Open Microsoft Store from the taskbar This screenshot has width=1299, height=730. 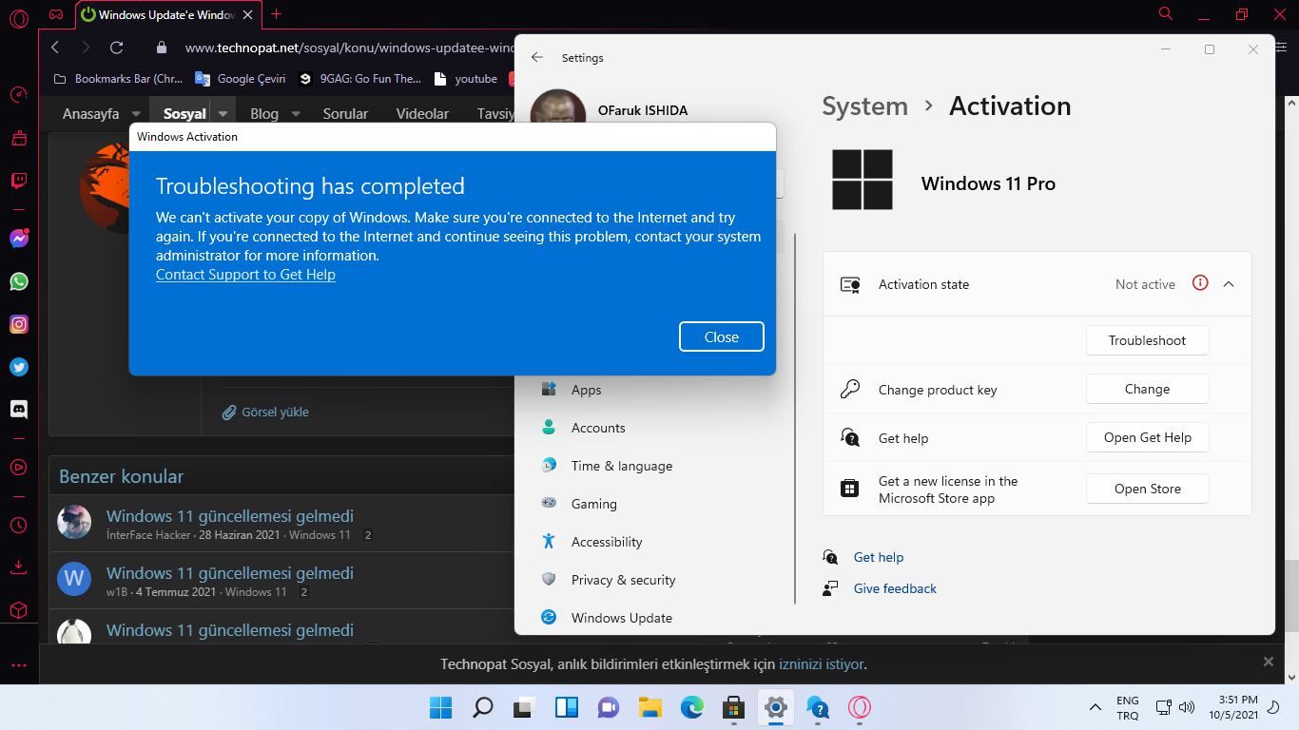(x=733, y=707)
